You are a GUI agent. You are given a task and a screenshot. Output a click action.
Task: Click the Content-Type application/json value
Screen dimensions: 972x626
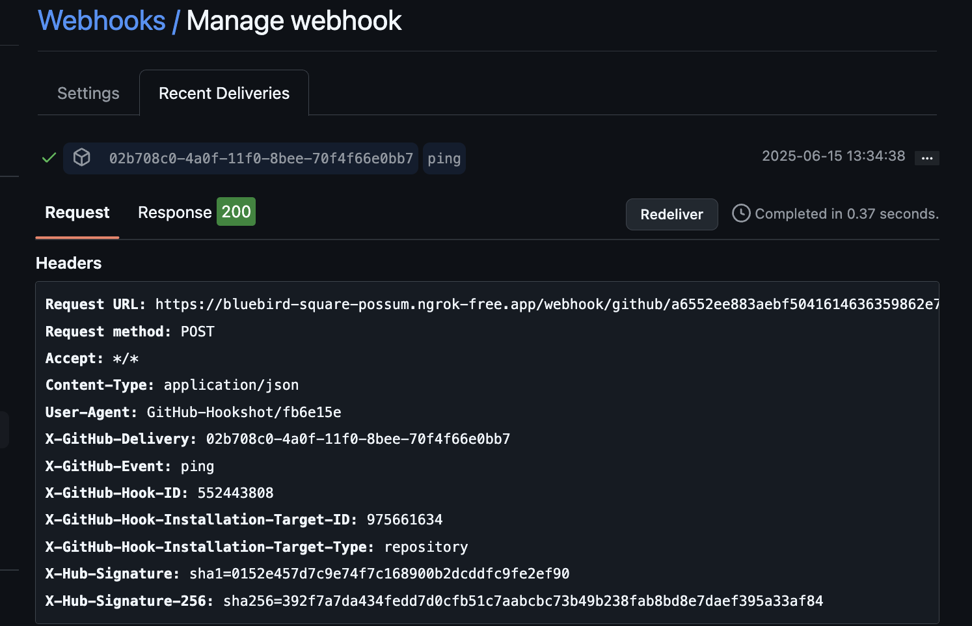coord(231,385)
